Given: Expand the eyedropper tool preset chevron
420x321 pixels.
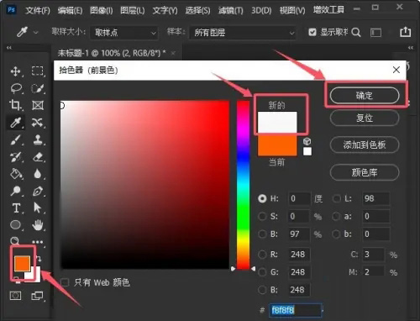Looking at the screenshot, I should [35, 33].
